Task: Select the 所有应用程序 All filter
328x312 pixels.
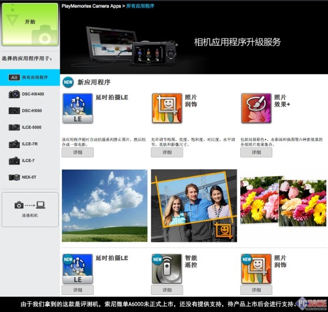Action: (x=30, y=77)
